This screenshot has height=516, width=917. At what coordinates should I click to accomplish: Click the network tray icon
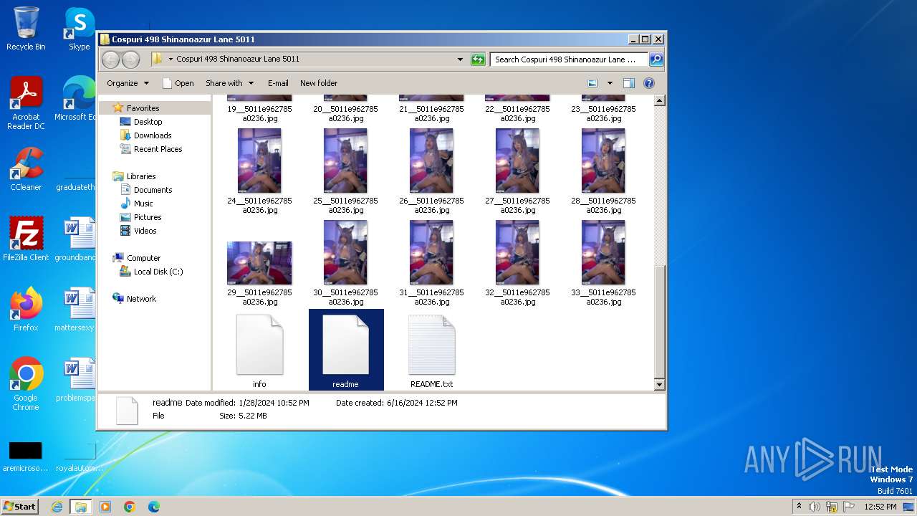[831, 507]
